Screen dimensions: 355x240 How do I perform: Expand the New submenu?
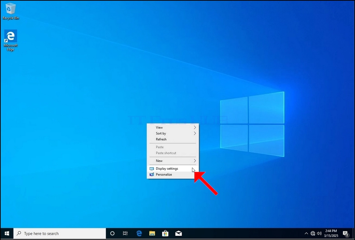(173, 161)
